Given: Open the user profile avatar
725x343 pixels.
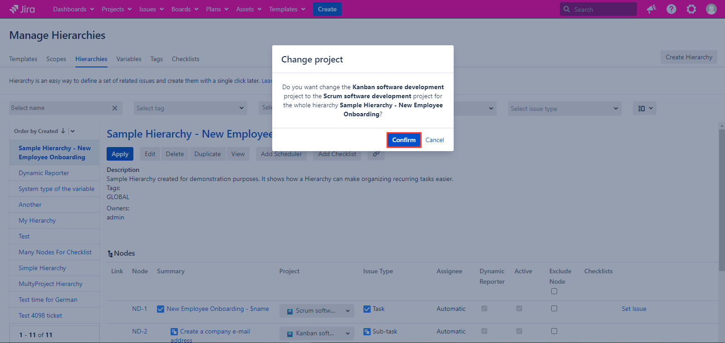Looking at the screenshot, I should [711, 9].
